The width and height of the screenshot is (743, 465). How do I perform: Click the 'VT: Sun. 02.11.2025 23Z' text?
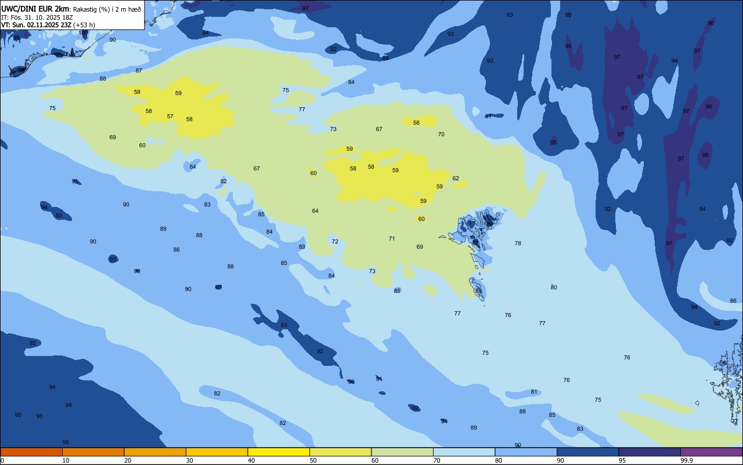pyautogui.click(x=36, y=25)
